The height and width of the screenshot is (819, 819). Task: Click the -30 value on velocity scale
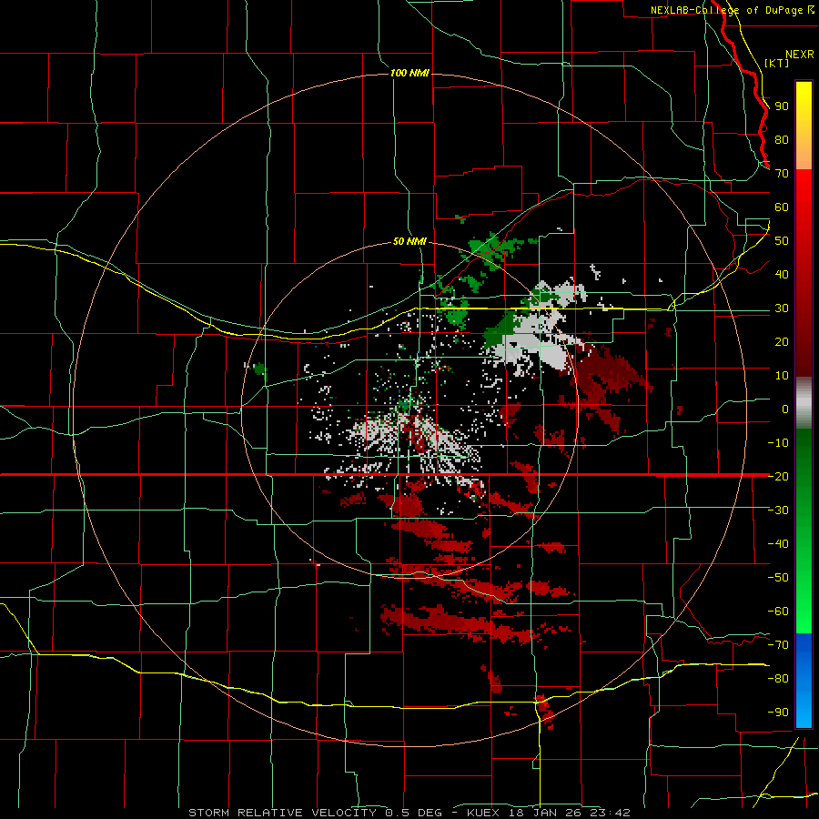(778, 511)
